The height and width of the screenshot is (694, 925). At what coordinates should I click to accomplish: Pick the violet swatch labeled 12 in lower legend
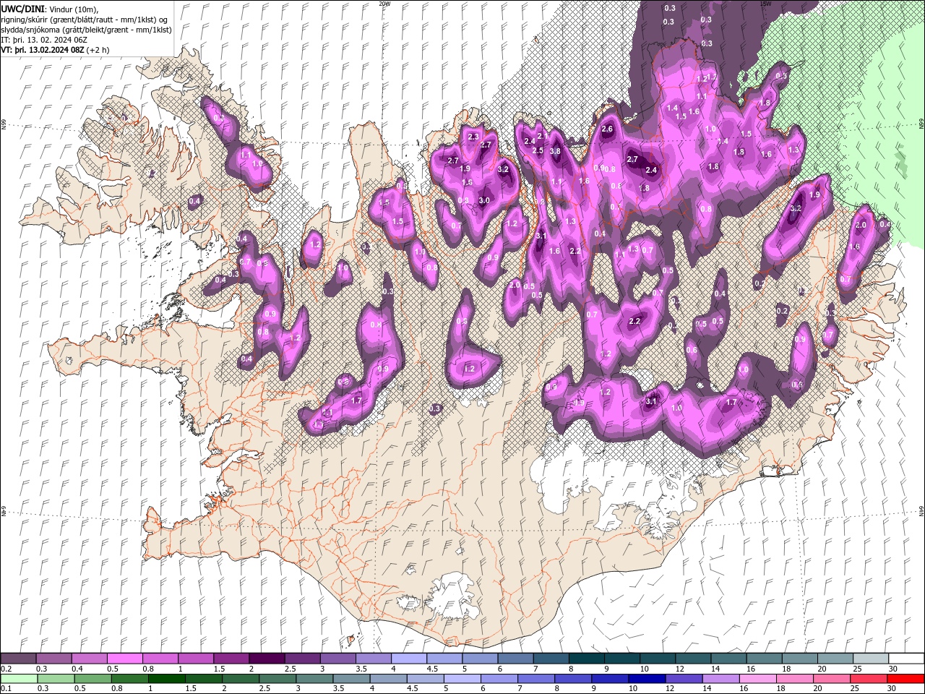coord(683,679)
